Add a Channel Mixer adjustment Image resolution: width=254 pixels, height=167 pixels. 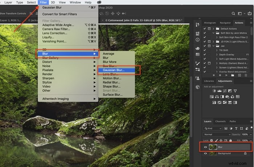point(233,97)
